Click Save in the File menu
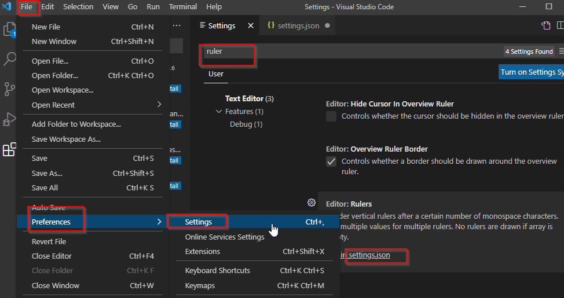 [93, 158]
